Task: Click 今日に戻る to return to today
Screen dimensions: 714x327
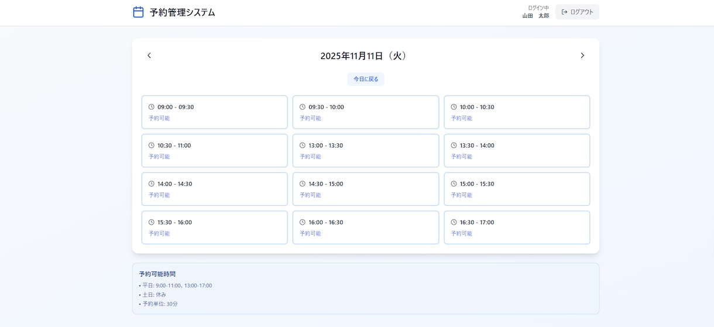Action: 366,79
